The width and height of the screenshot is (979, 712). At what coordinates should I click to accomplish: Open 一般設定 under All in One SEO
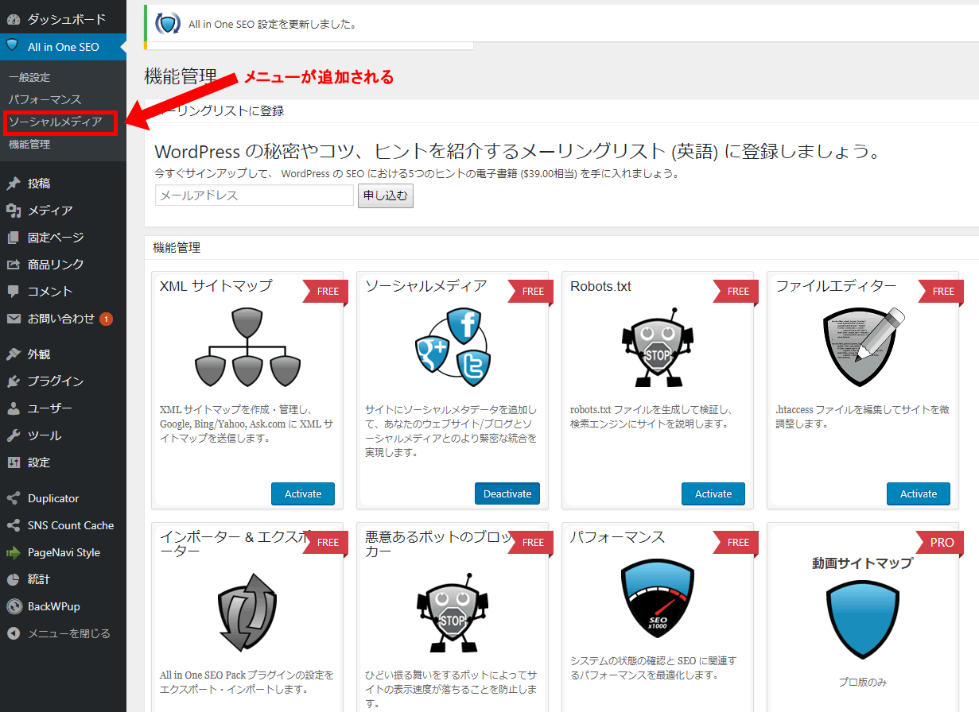(x=29, y=78)
